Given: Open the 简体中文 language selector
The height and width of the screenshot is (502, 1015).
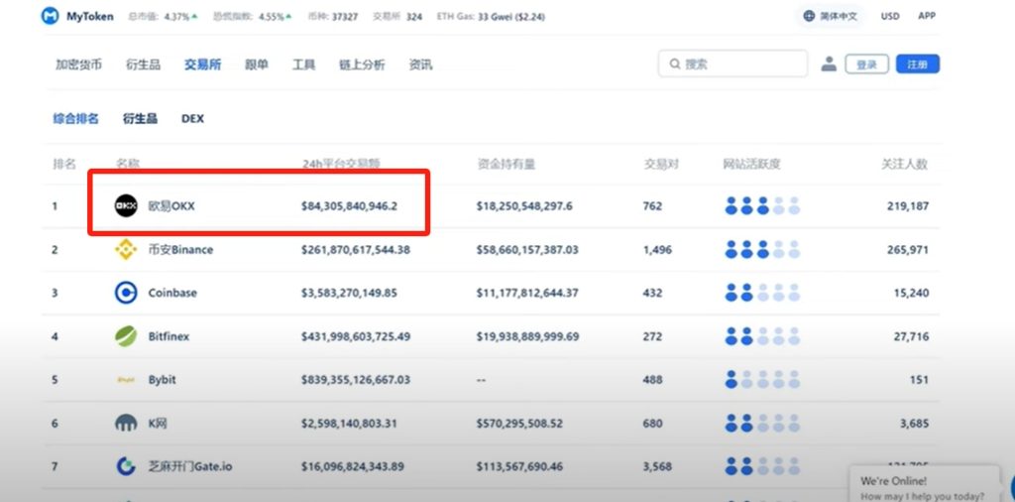Looking at the screenshot, I should (x=831, y=17).
